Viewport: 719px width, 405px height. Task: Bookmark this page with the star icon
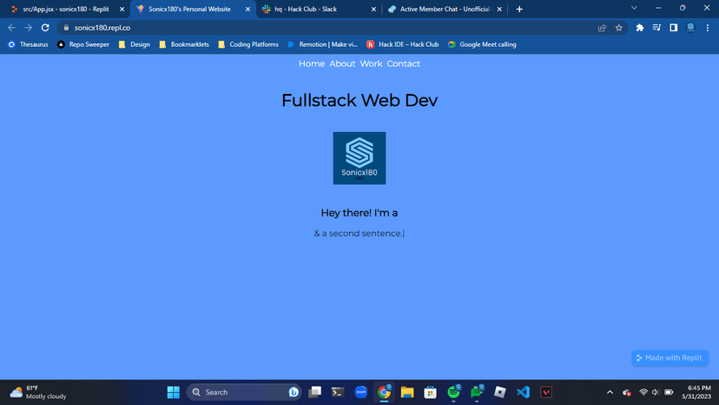tap(619, 28)
